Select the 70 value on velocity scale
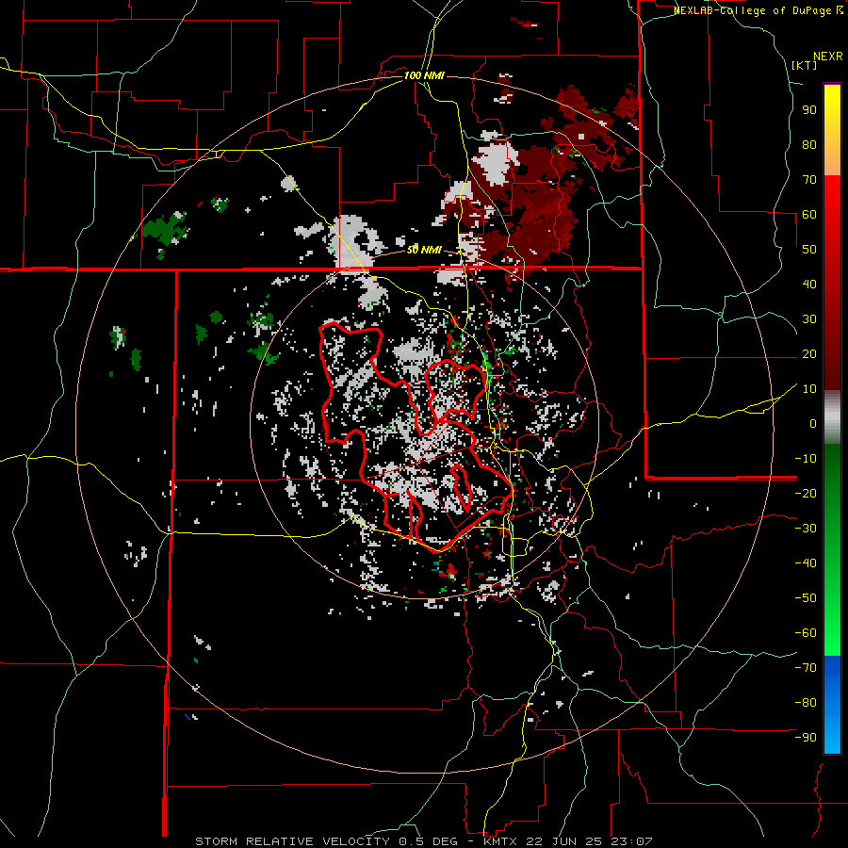Screen dimensions: 848x848 (x=809, y=180)
